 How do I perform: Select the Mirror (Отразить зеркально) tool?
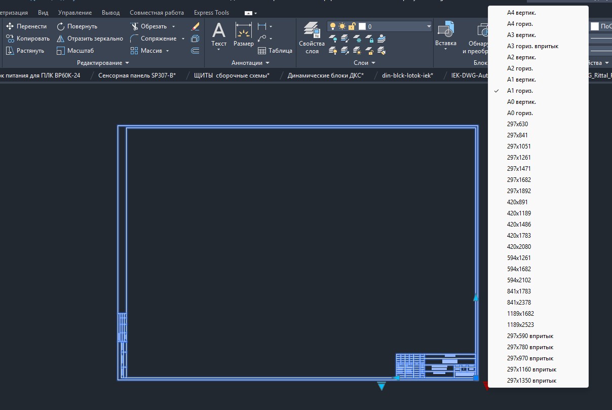pyautogui.click(x=90, y=38)
